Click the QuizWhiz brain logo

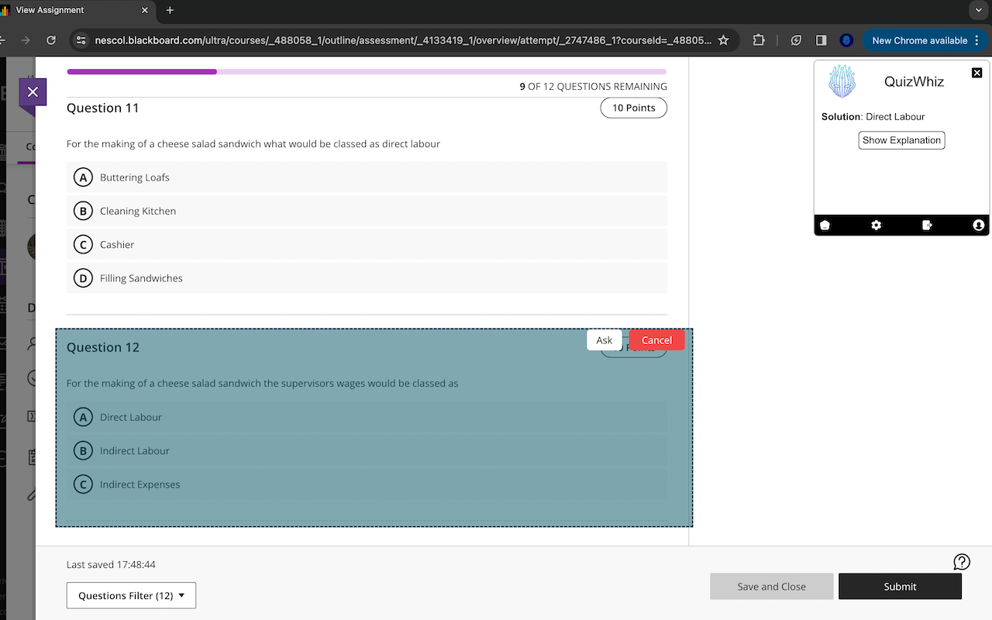(x=842, y=81)
